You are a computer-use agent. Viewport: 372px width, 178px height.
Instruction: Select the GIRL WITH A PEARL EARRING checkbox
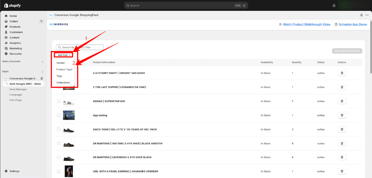click(59, 171)
